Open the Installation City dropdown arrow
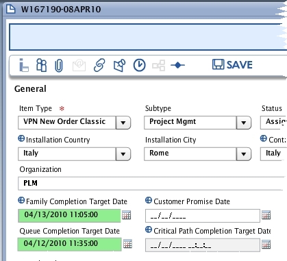287x261 pixels. (244, 154)
